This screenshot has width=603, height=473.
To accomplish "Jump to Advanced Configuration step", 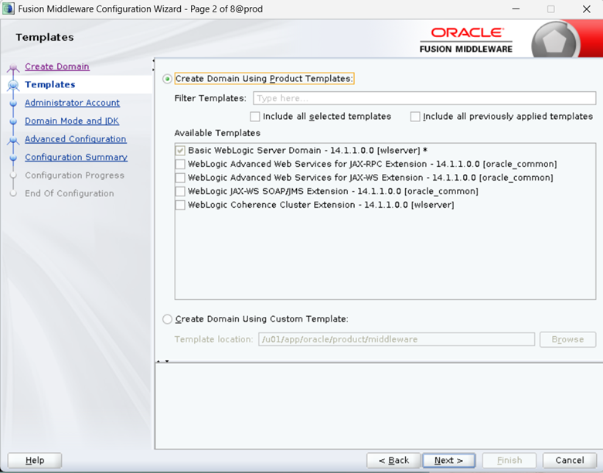I will [x=76, y=139].
